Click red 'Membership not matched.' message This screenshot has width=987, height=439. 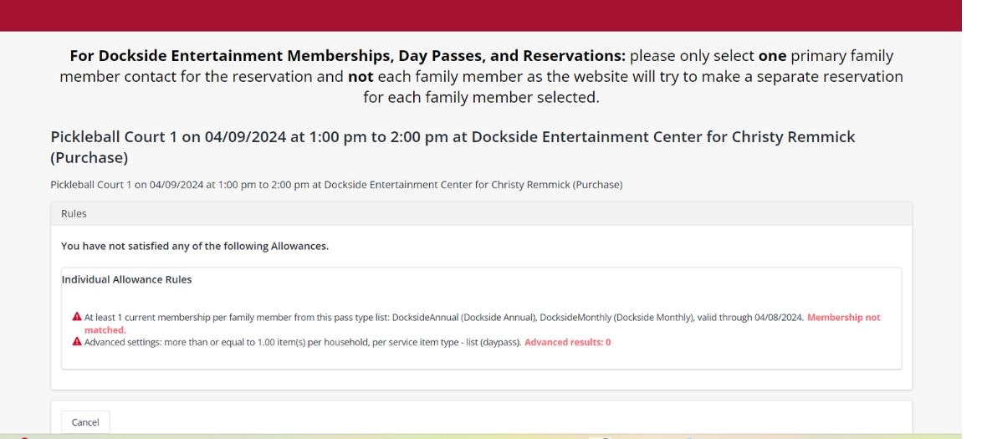[843, 318]
